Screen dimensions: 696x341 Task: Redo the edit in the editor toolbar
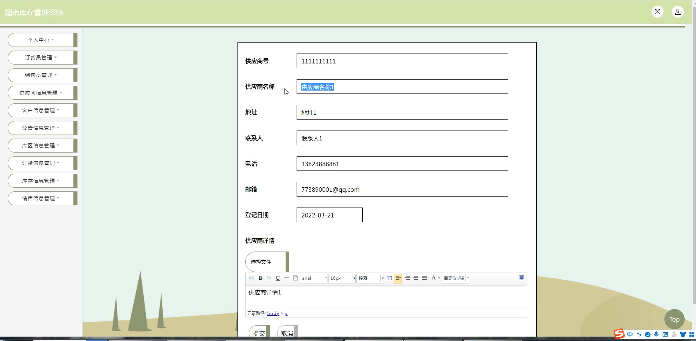coord(269,278)
